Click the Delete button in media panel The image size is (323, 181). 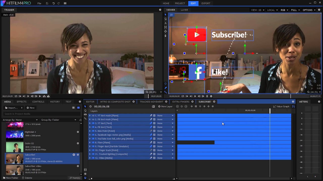click(x=27, y=178)
